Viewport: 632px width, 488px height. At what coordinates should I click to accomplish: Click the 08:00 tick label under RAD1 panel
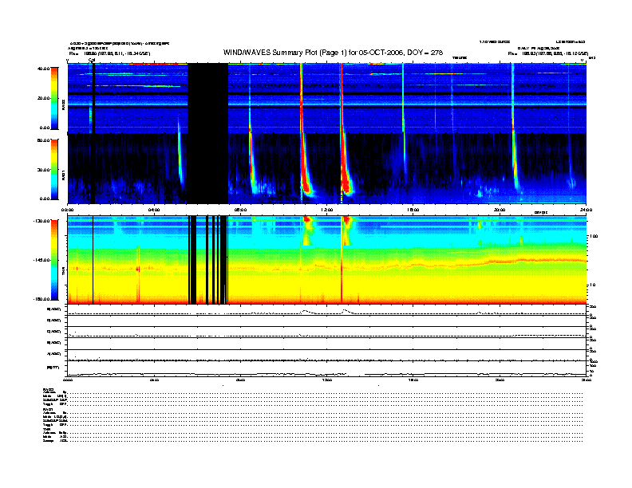240,210
